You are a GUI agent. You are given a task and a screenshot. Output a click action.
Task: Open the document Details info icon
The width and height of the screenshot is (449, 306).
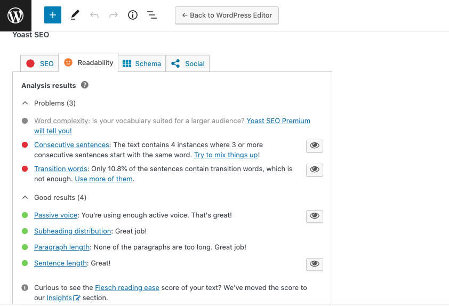[133, 15]
